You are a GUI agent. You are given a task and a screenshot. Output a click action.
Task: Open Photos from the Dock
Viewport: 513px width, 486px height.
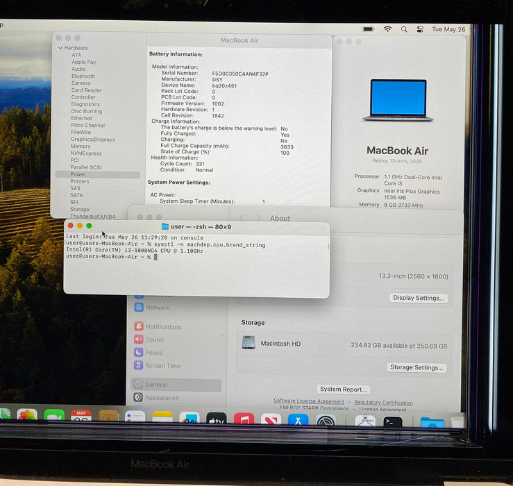[27, 415]
